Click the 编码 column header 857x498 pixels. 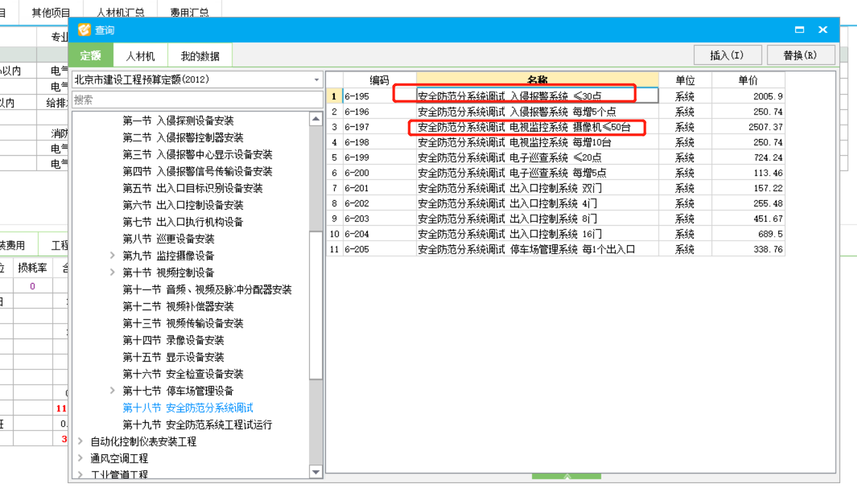pyautogui.click(x=379, y=80)
